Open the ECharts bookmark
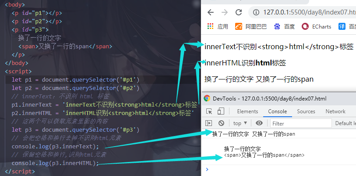Screen dimensions: 356x176 [317, 26]
